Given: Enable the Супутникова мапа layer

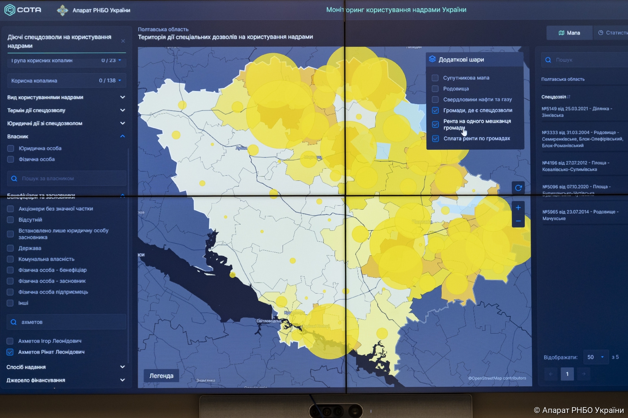Looking at the screenshot, I should [435, 78].
